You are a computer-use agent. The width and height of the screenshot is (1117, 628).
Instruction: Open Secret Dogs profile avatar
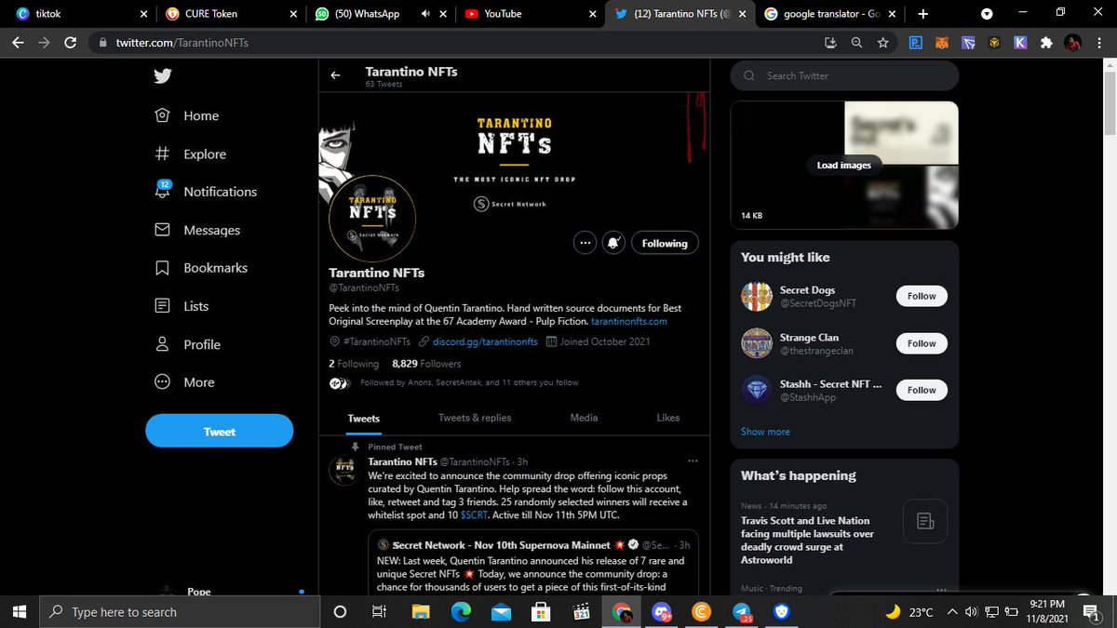pyautogui.click(x=756, y=296)
